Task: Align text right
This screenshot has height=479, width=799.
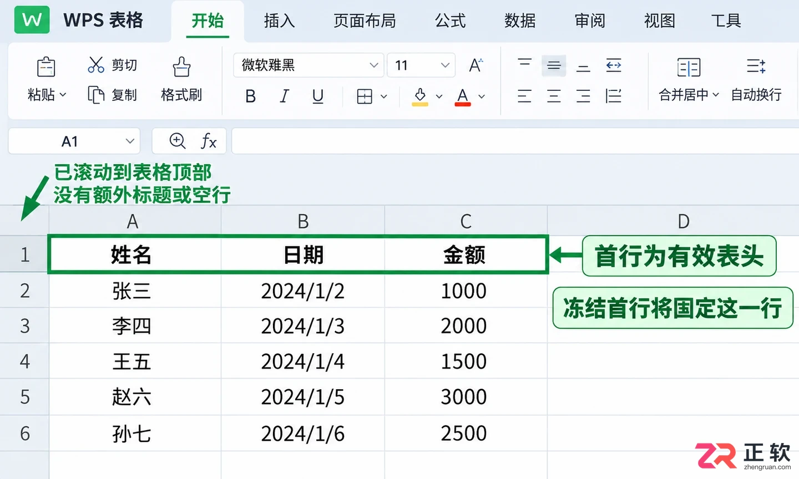Action: point(583,96)
